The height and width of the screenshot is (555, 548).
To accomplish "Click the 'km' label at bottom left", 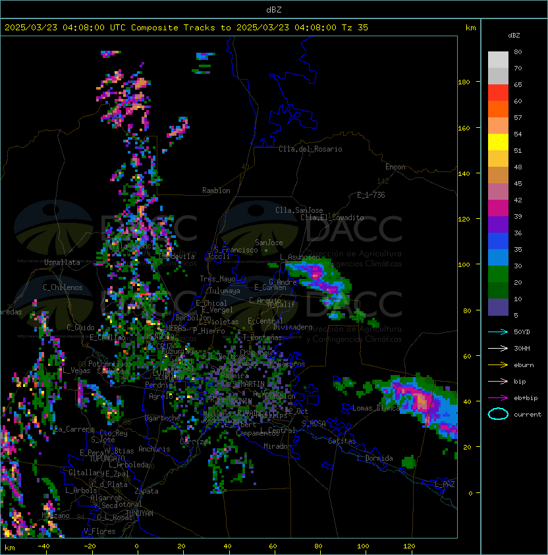I will pyautogui.click(x=10, y=548).
